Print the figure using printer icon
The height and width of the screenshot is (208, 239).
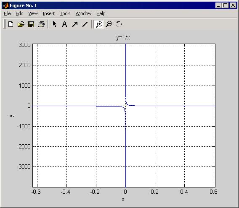point(41,24)
